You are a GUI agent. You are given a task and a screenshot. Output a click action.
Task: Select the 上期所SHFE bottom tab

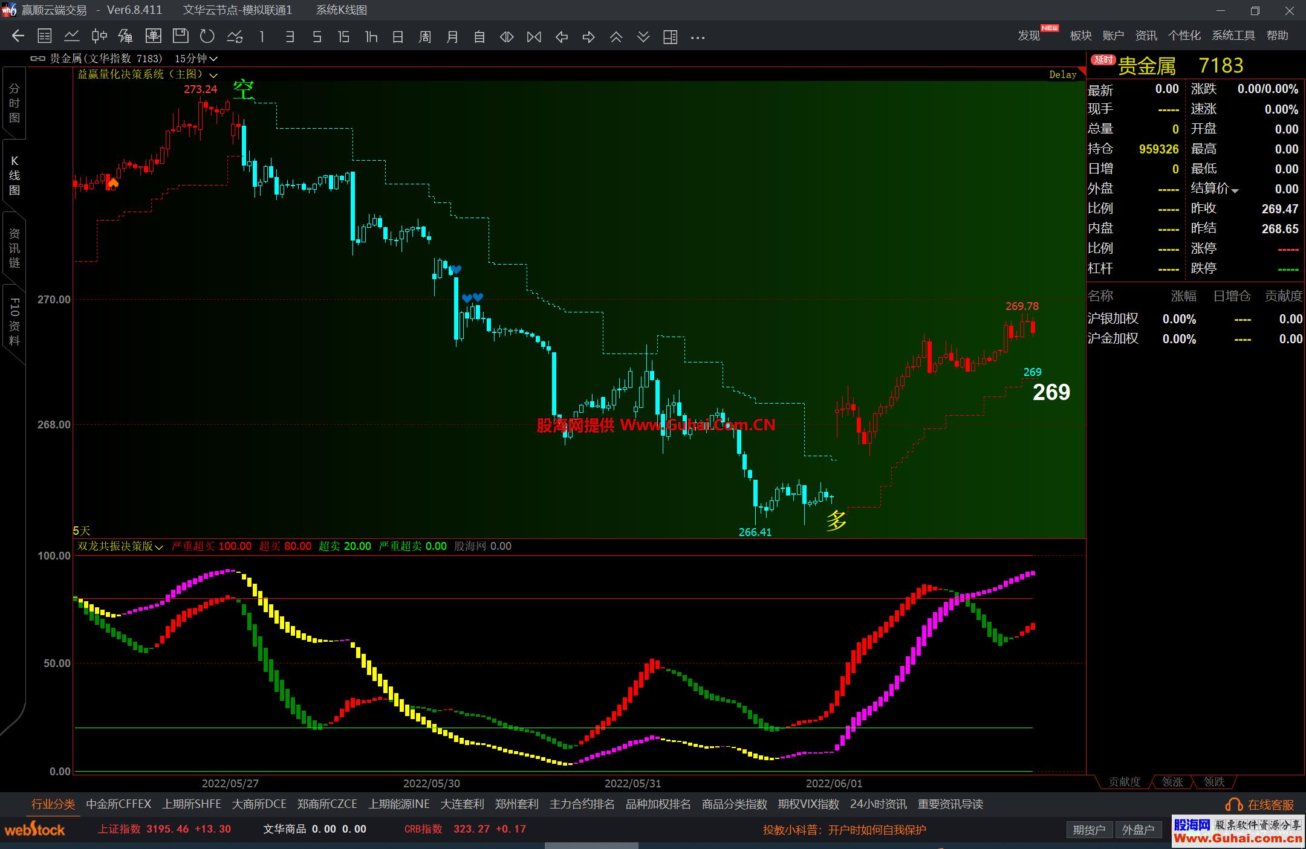click(x=192, y=804)
